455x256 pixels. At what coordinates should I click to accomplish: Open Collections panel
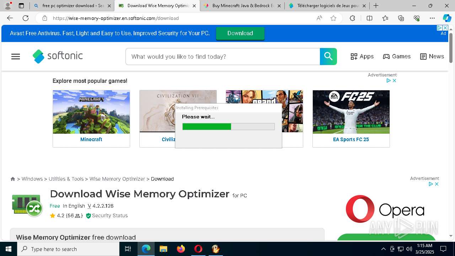pos(401,18)
